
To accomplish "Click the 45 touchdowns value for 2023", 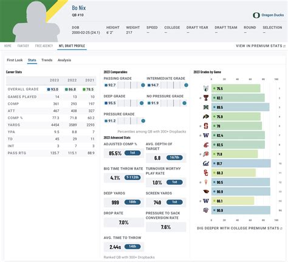I will tap(57, 139).
